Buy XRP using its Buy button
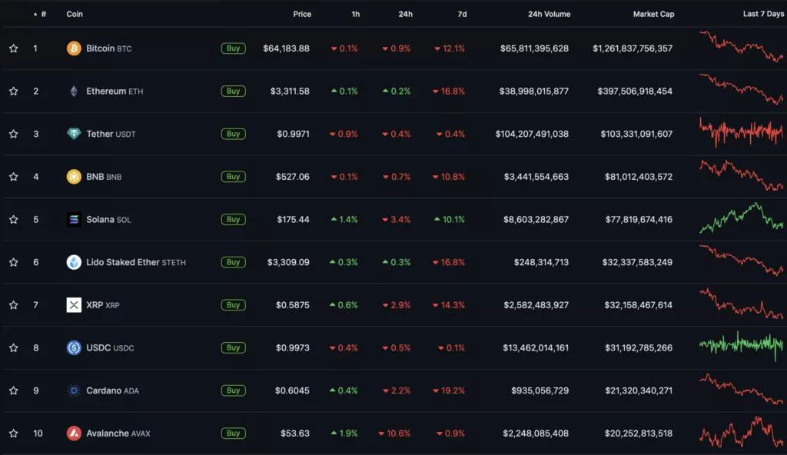The width and height of the screenshot is (787, 455). 234,305
